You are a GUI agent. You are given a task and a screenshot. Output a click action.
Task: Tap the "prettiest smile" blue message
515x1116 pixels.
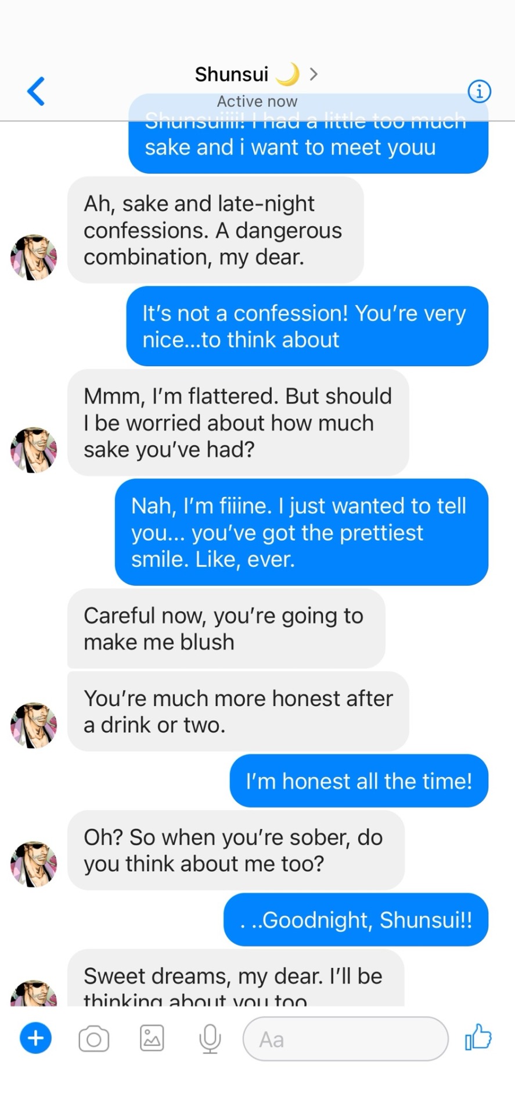coord(301,532)
